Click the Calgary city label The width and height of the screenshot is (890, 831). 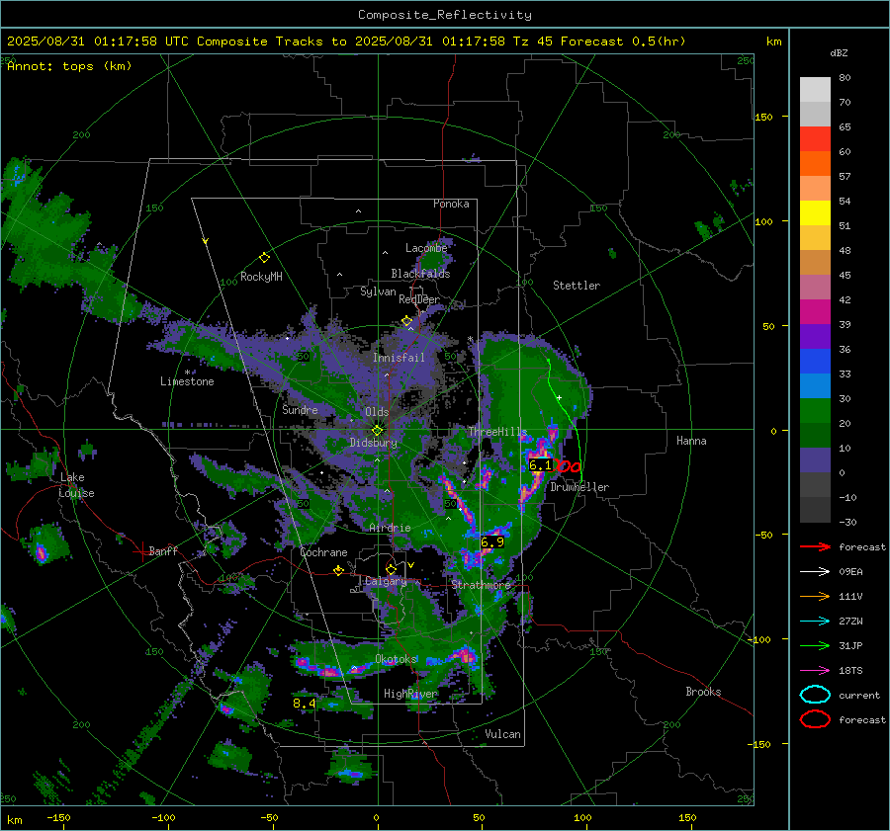pyautogui.click(x=386, y=581)
